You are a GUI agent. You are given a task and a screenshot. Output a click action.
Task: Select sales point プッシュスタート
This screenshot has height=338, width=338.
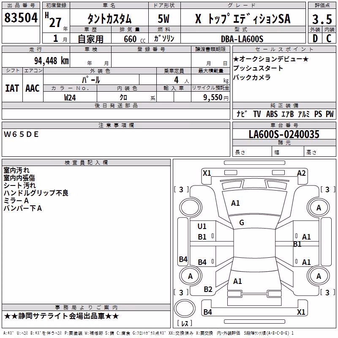coord(258,68)
